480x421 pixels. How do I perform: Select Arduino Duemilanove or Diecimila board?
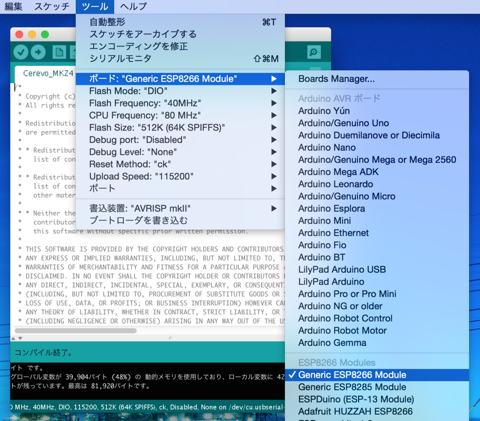tap(377, 136)
